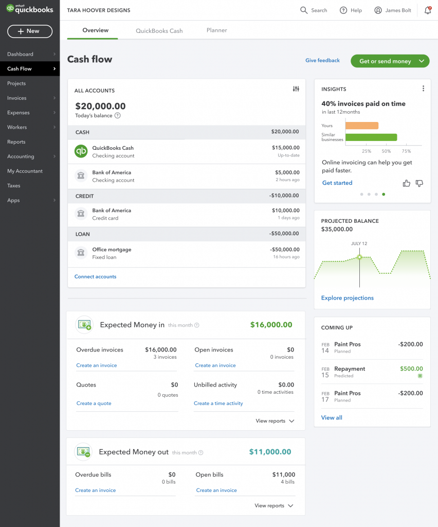Viewport: 438px width, 527px height.
Task: Expand the Workers sidebar submenu
Action: coord(54,127)
